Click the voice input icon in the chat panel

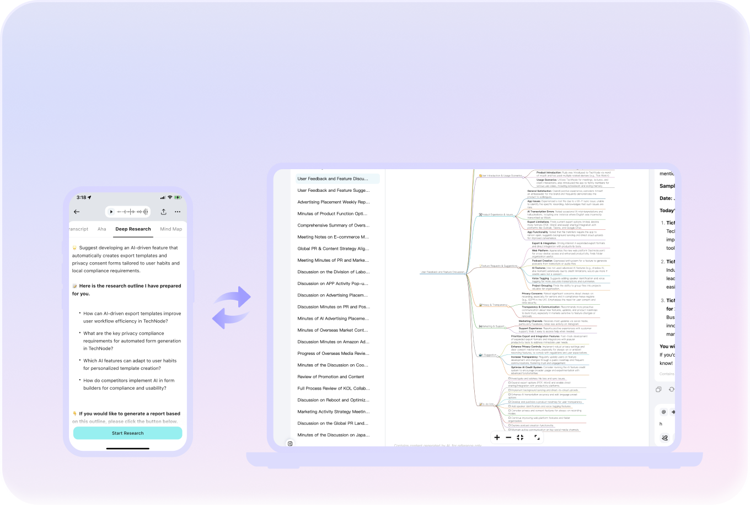(x=673, y=412)
